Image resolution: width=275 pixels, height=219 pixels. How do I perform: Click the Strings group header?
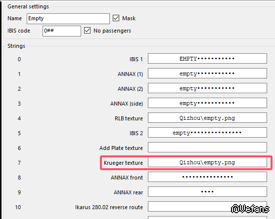pos(16,46)
